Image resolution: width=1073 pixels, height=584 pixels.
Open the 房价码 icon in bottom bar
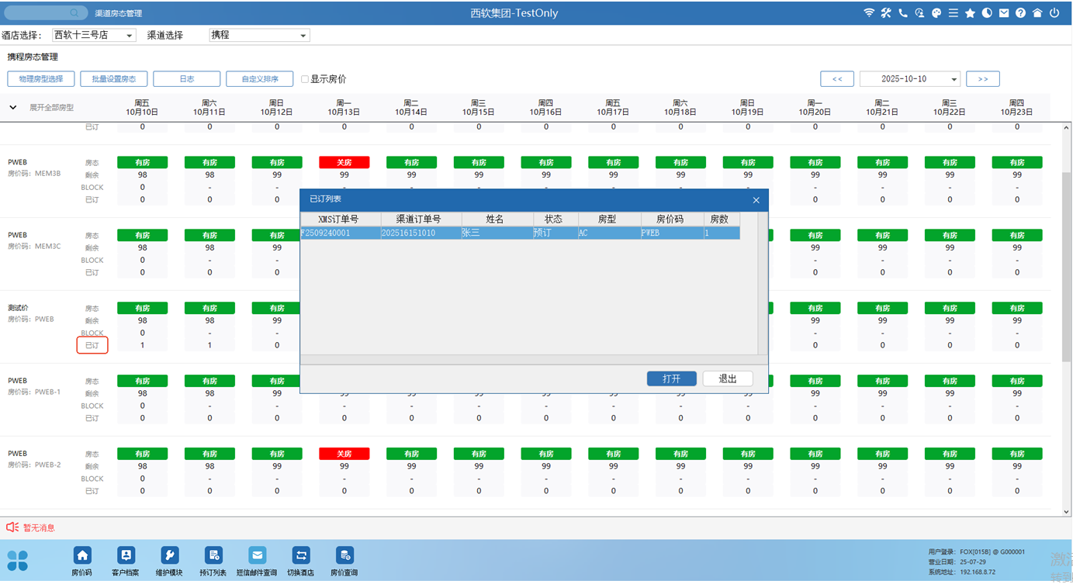click(x=82, y=555)
